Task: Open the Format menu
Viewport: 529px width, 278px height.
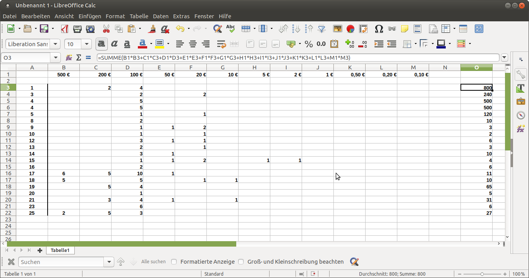Action: pyautogui.click(x=115, y=16)
